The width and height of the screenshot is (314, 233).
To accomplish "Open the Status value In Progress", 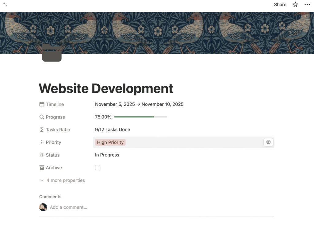I will tap(107, 155).
